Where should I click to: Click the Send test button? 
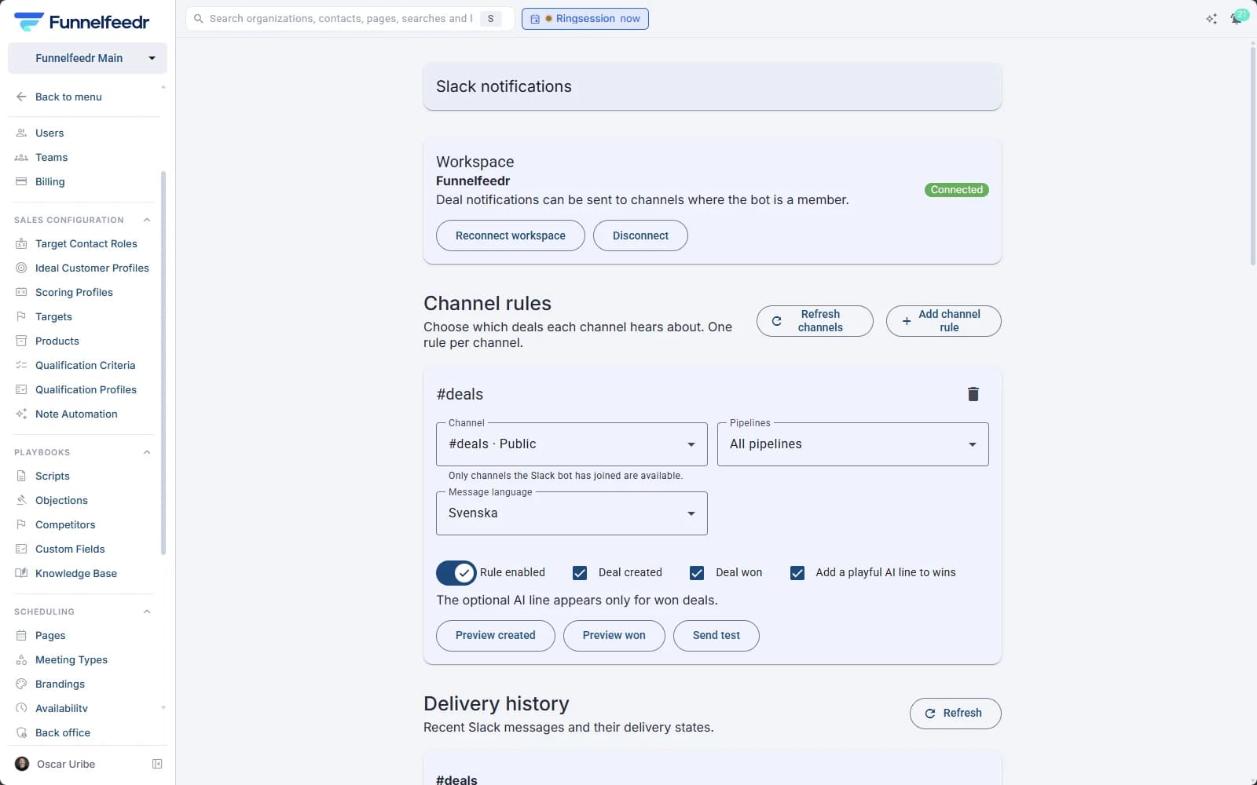tap(716, 636)
